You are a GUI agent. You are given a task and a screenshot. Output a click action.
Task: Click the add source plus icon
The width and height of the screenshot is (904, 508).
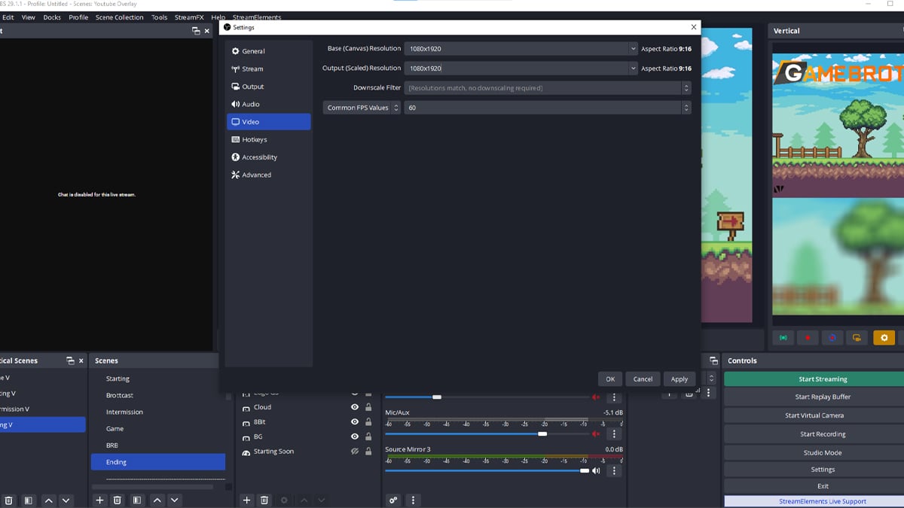[246, 500]
